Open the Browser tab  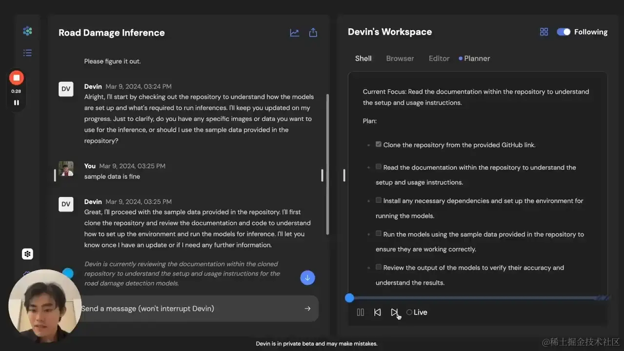400,58
